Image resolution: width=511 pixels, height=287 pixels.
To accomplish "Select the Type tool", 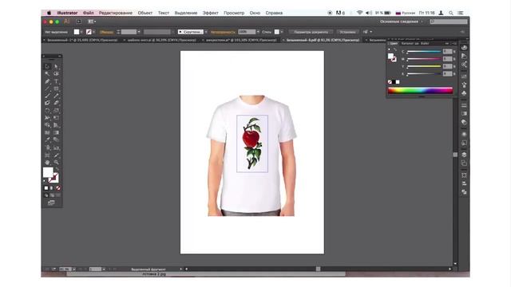I will (56, 81).
